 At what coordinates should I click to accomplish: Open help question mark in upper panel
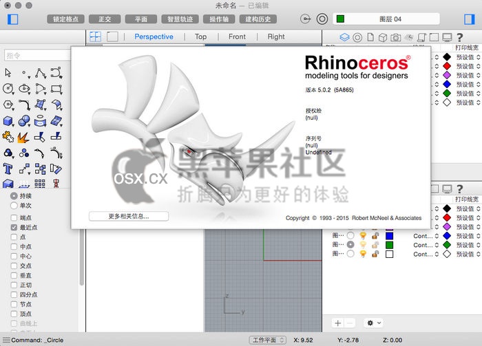pos(460,37)
